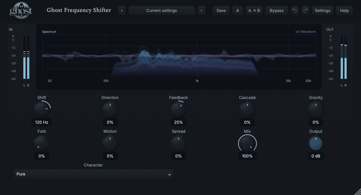
Task: Click the undo arrow icon
Action: click(294, 10)
